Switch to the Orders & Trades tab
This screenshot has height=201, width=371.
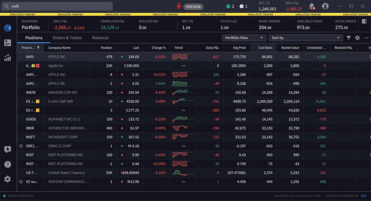(67, 38)
